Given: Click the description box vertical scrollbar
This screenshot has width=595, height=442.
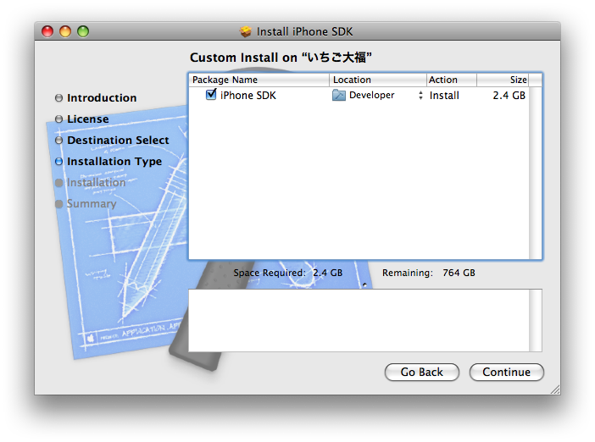Looking at the screenshot, I should pyautogui.click(x=536, y=320).
